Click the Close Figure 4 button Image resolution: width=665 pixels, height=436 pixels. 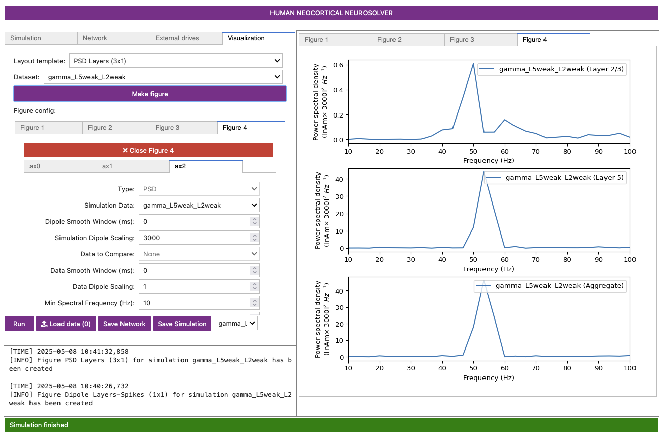pyautogui.click(x=148, y=150)
